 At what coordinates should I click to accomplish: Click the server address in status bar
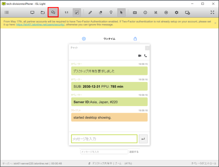pos(31,163)
